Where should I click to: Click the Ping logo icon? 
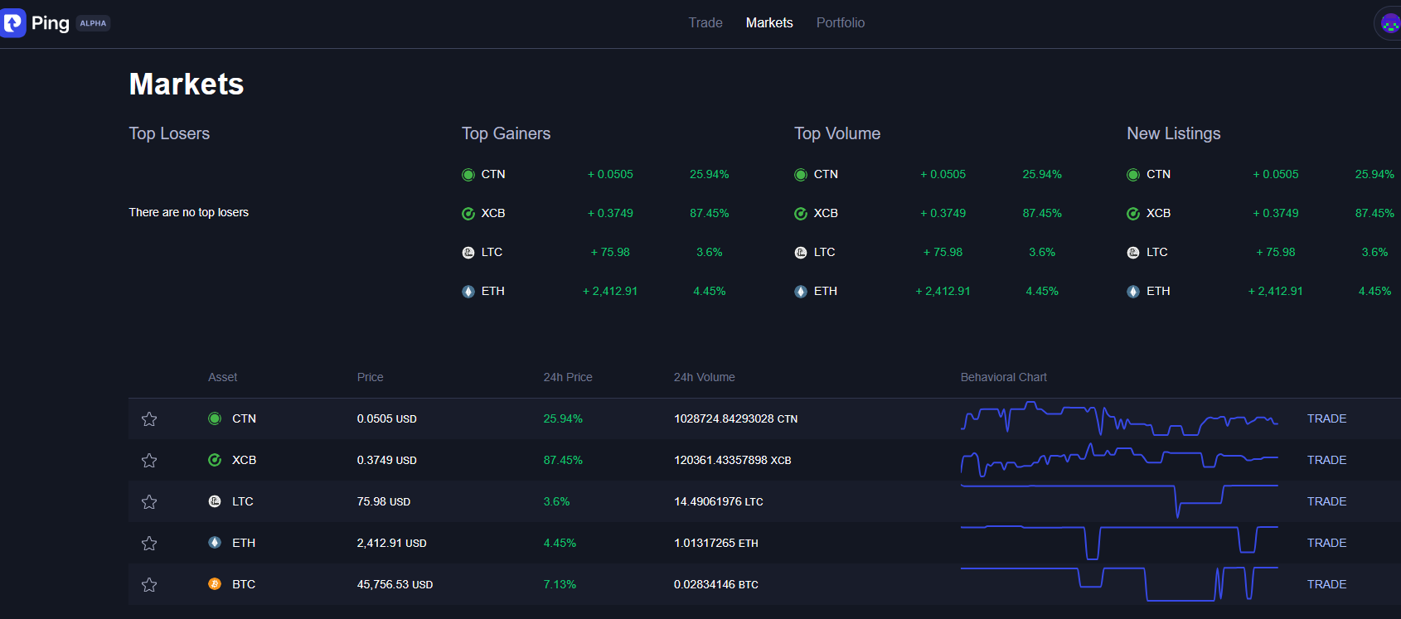point(13,23)
